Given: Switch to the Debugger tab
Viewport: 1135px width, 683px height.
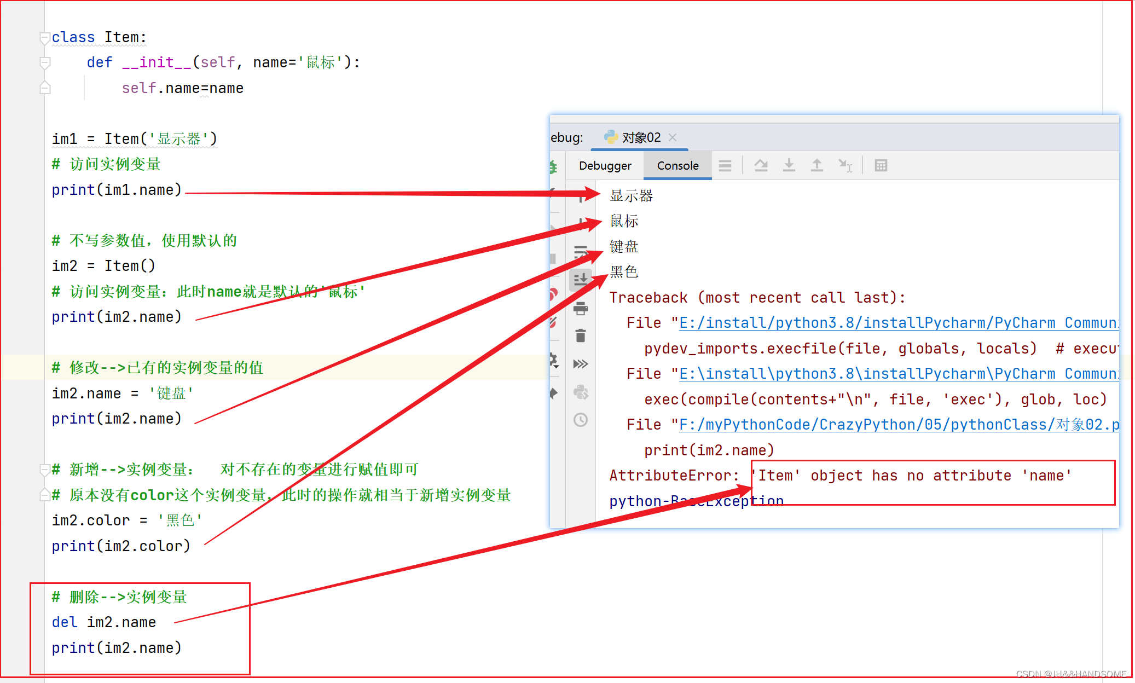Looking at the screenshot, I should pos(605,165).
